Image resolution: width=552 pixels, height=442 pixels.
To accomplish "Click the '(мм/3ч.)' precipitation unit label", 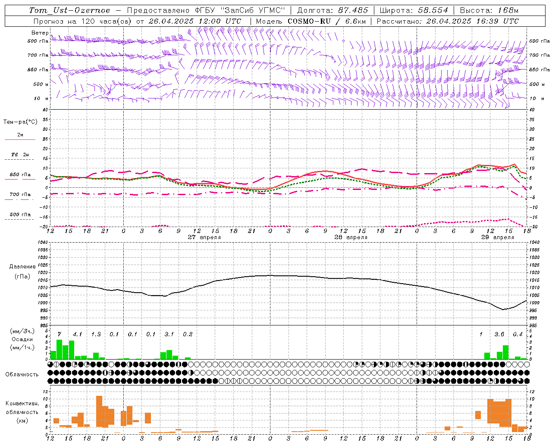I will click(x=22, y=331).
